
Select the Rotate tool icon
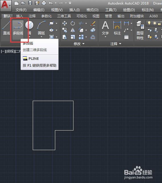73,23
